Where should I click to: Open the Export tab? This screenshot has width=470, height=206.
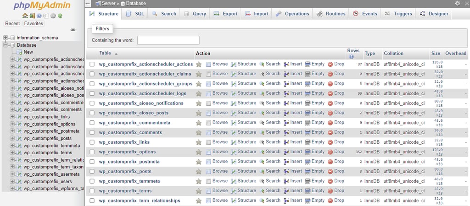pyautogui.click(x=225, y=14)
